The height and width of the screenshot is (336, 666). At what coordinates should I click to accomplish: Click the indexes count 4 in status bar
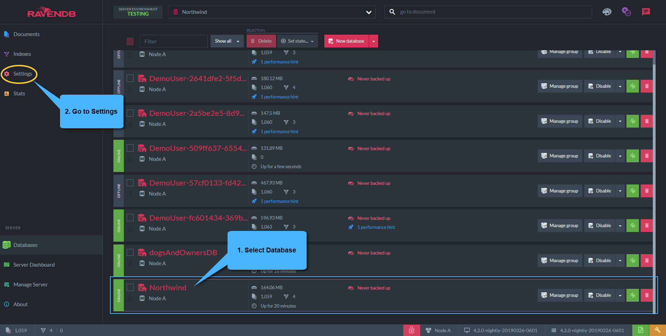(47, 330)
